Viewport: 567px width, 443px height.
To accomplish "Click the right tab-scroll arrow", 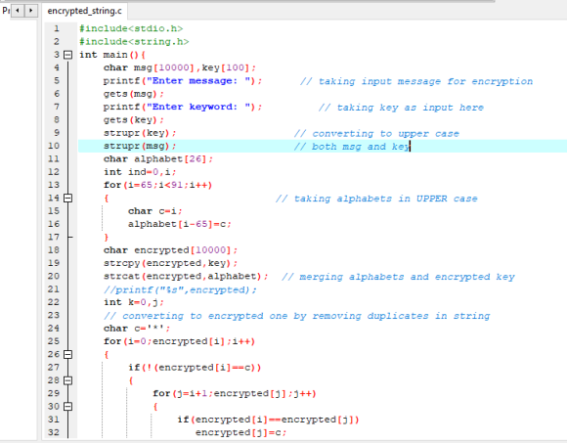I will pos(31,11).
